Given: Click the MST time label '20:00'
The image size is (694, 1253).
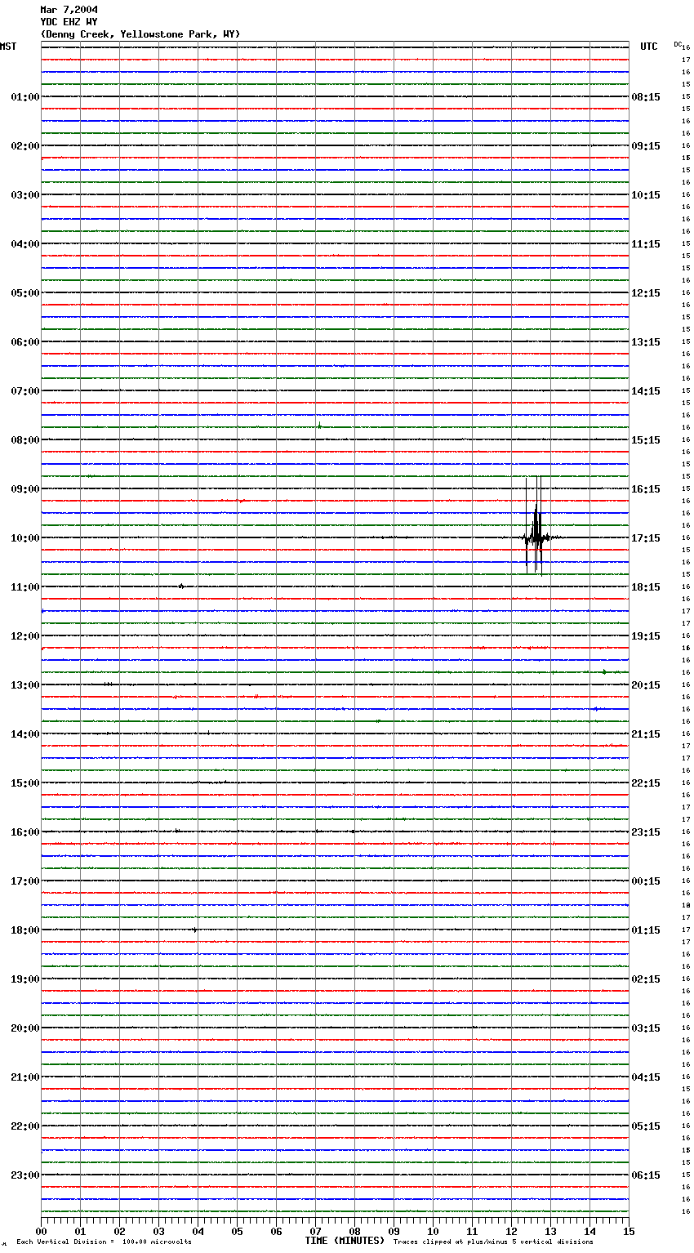Looking at the screenshot, I should [24, 1028].
